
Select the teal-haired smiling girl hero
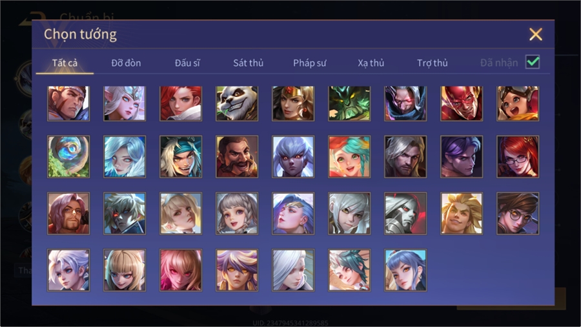349,156
